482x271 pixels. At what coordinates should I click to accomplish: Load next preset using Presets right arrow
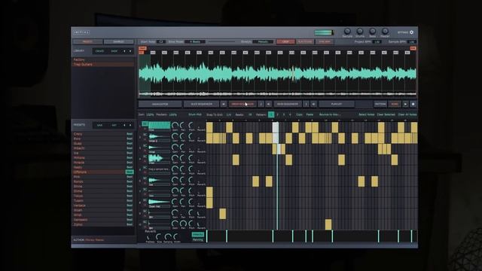(130, 125)
